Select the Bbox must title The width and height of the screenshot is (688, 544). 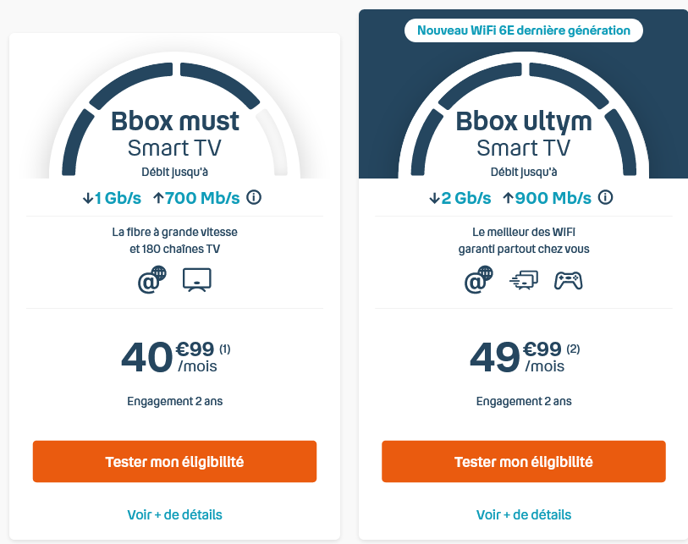(175, 121)
